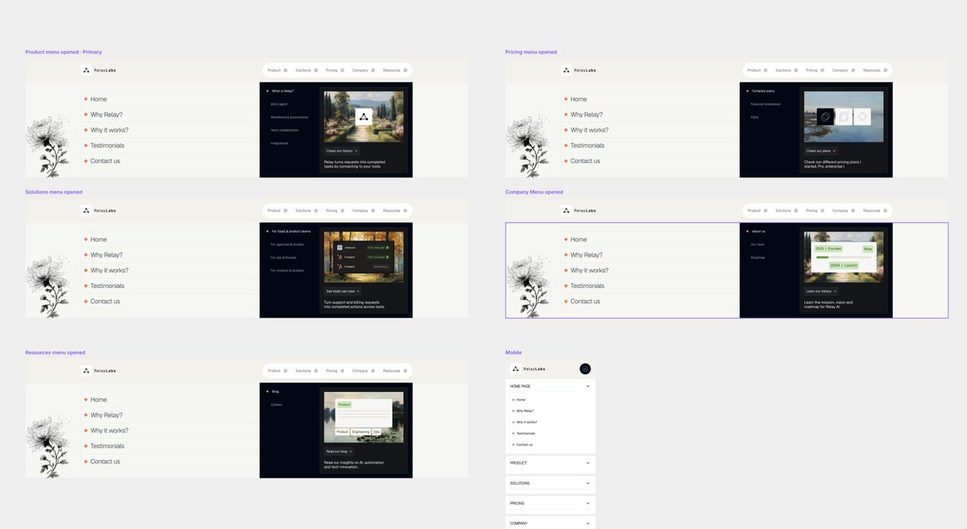This screenshot has width=967, height=529.
Task: Select 'FAQs' in Pricing dropdown
Action: click(x=754, y=117)
